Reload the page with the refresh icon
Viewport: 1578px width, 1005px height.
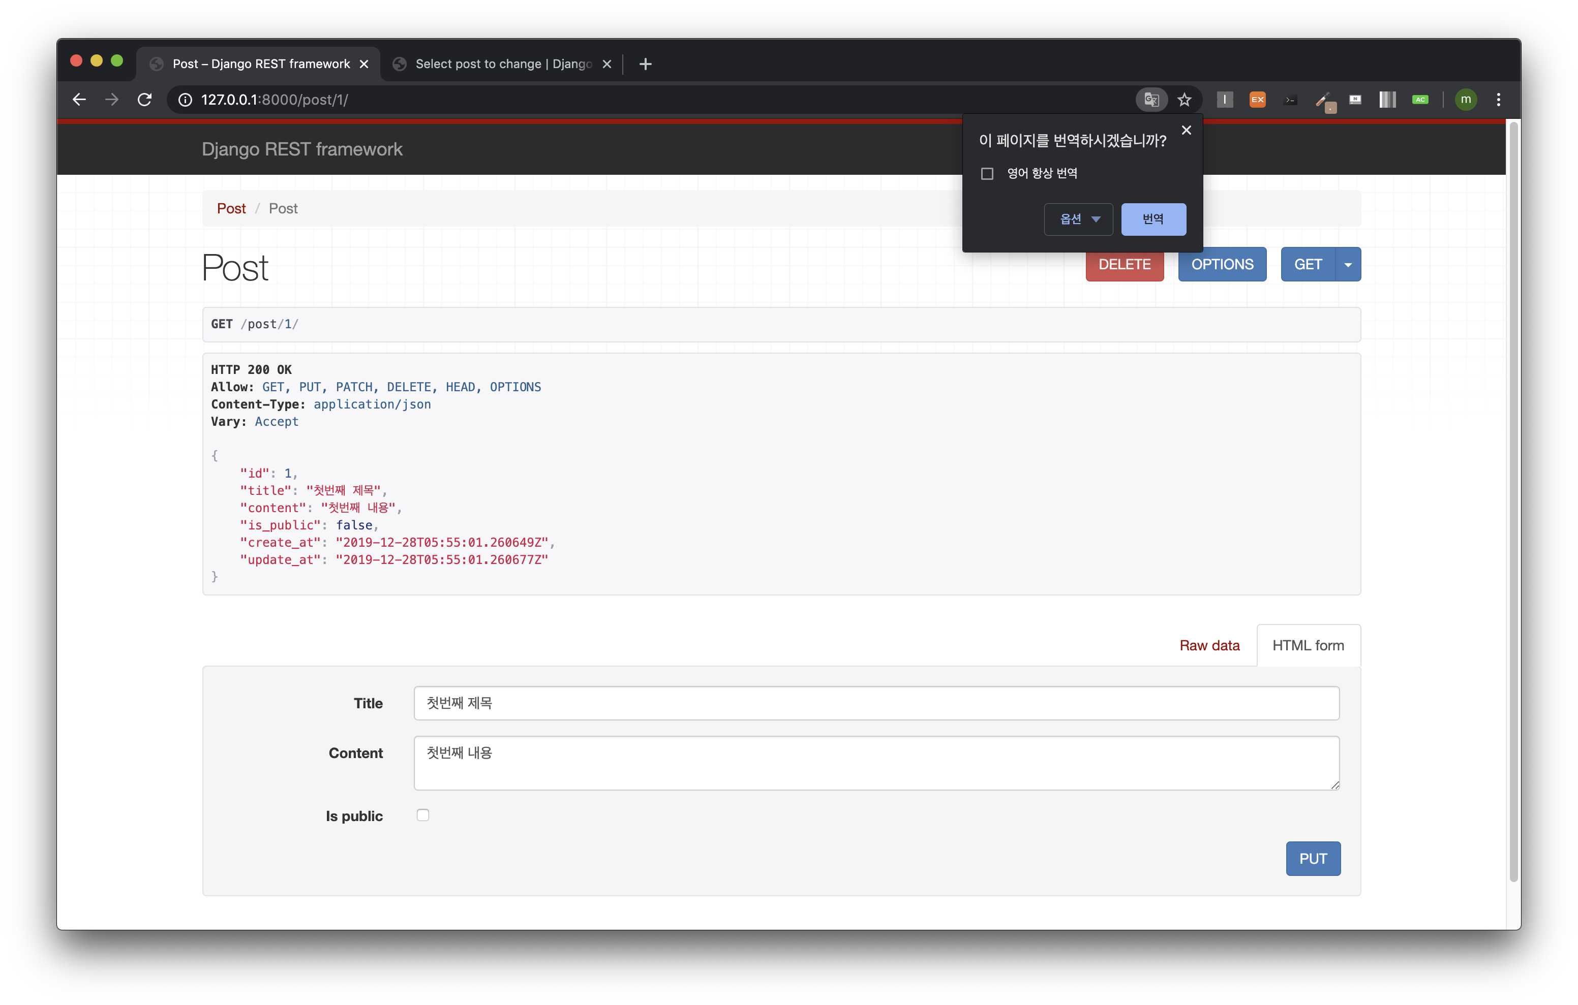(x=145, y=100)
